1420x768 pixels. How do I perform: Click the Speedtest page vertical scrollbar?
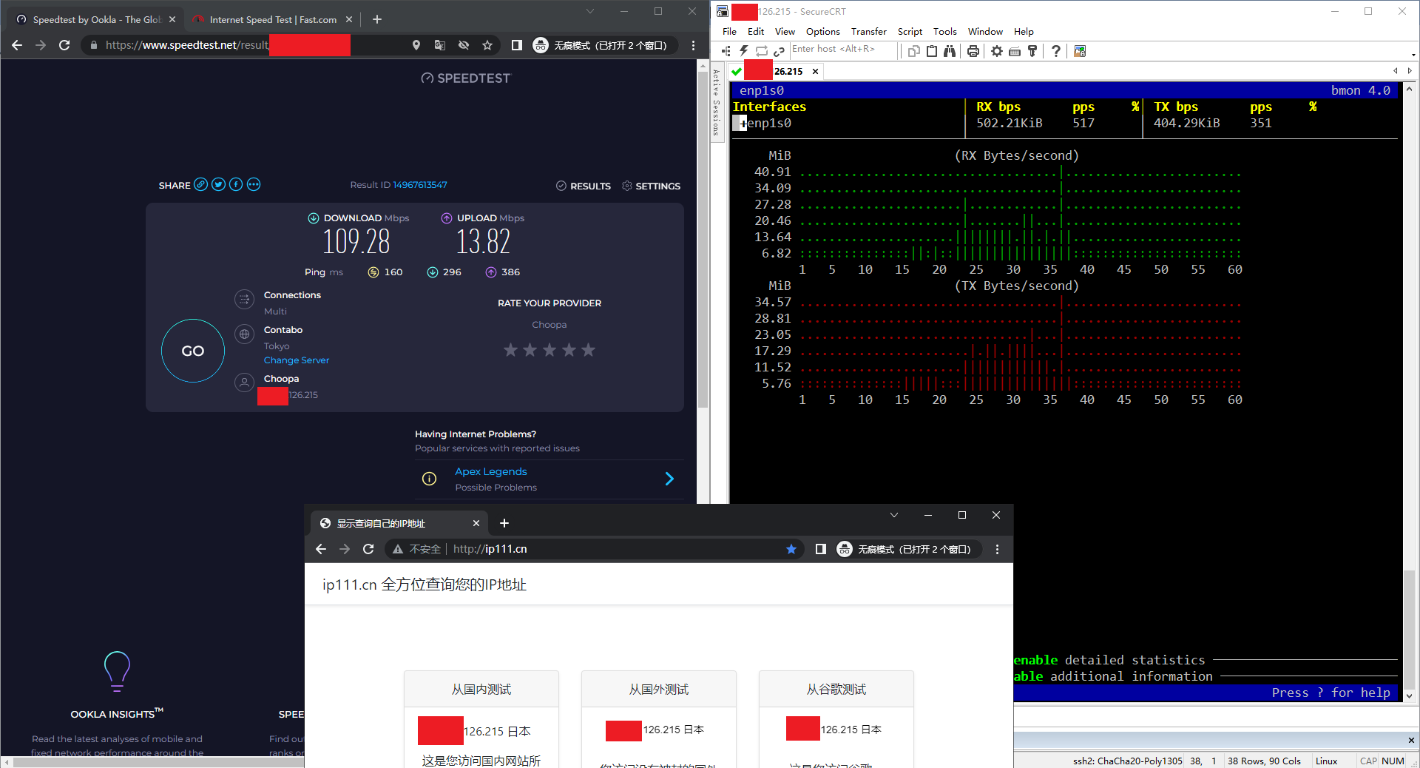point(703,240)
